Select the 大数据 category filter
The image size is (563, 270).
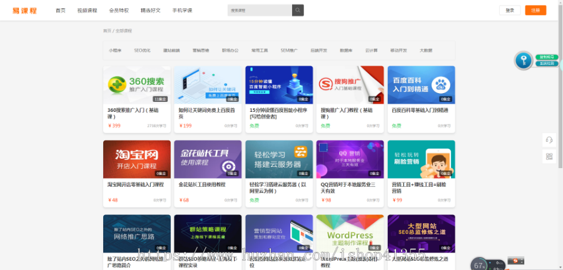(x=426, y=50)
